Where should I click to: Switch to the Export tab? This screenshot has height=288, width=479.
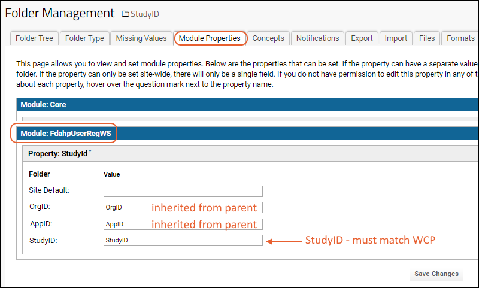coord(362,38)
